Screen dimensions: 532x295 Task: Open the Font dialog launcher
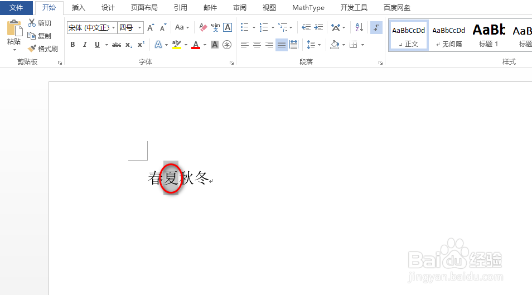point(232,63)
